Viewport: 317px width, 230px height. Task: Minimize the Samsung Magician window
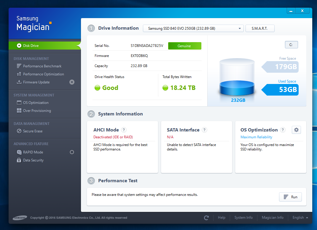tap(291, 11)
